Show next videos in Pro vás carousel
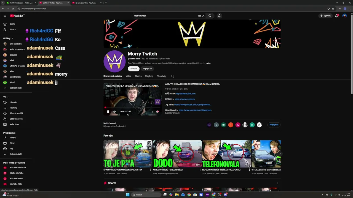353x198 pixels. tap(280, 154)
